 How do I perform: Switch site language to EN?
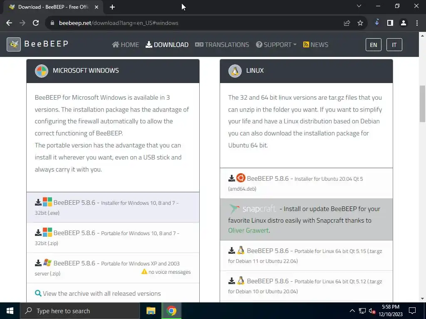373,45
